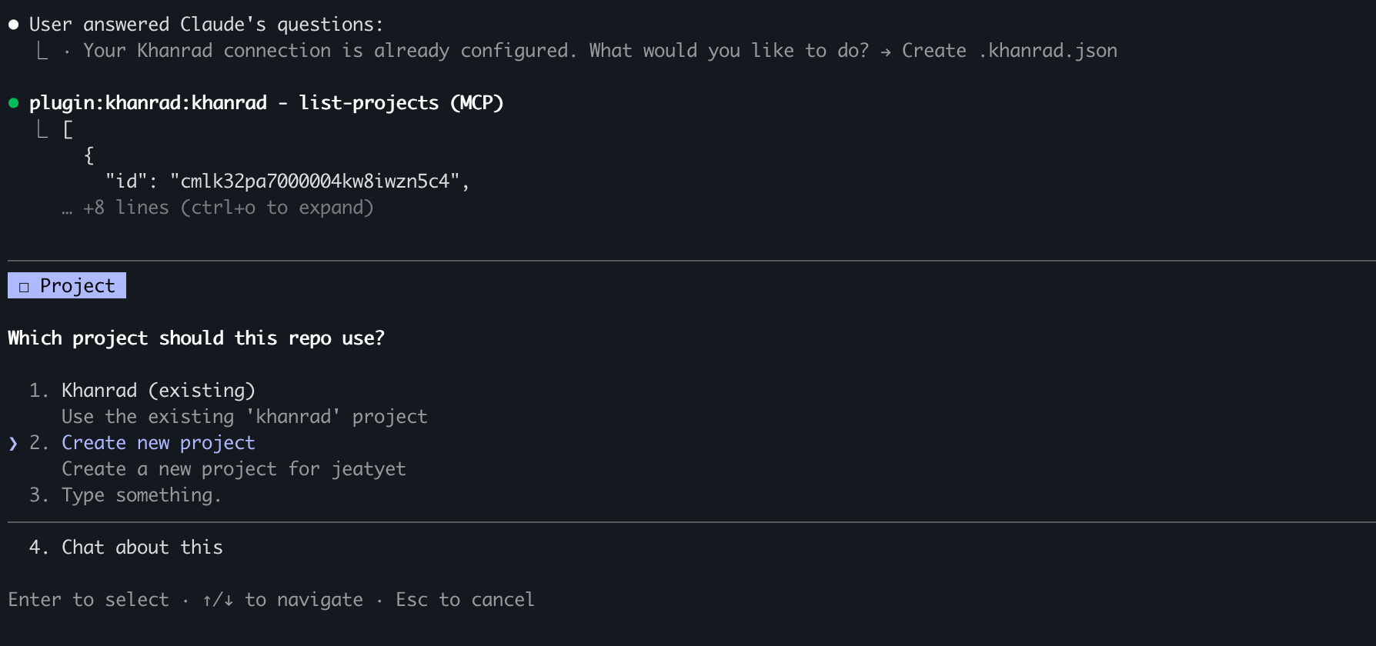1376x646 pixels.
Task: Click the description Create a new project for jeatyet
Action: coord(233,469)
